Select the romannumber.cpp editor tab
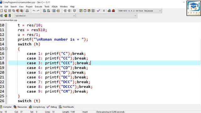The height and width of the screenshot is (113, 201). [x=8, y=20]
